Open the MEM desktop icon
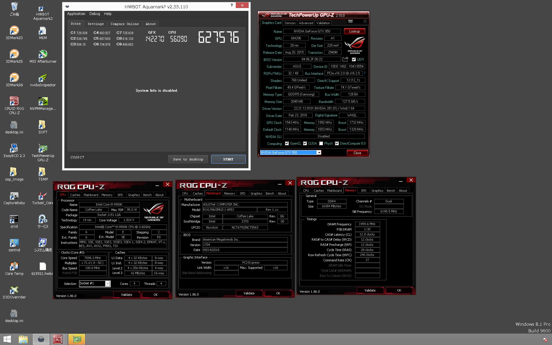The width and height of the screenshot is (552, 345). (x=43, y=32)
